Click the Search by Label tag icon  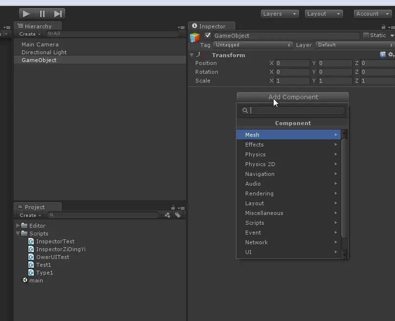pos(178,215)
